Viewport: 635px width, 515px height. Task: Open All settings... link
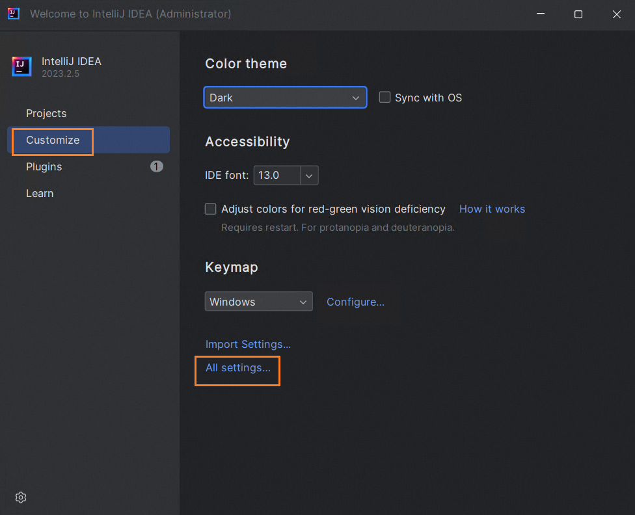pos(238,367)
